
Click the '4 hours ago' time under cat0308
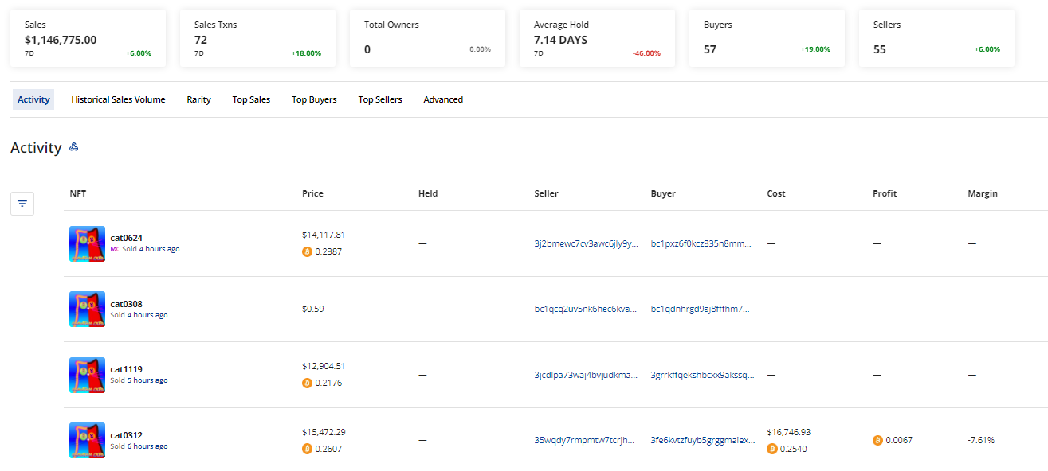click(x=147, y=315)
